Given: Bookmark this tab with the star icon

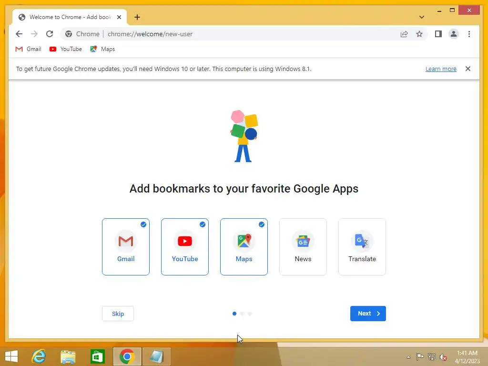Looking at the screenshot, I should click(x=419, y=34).
